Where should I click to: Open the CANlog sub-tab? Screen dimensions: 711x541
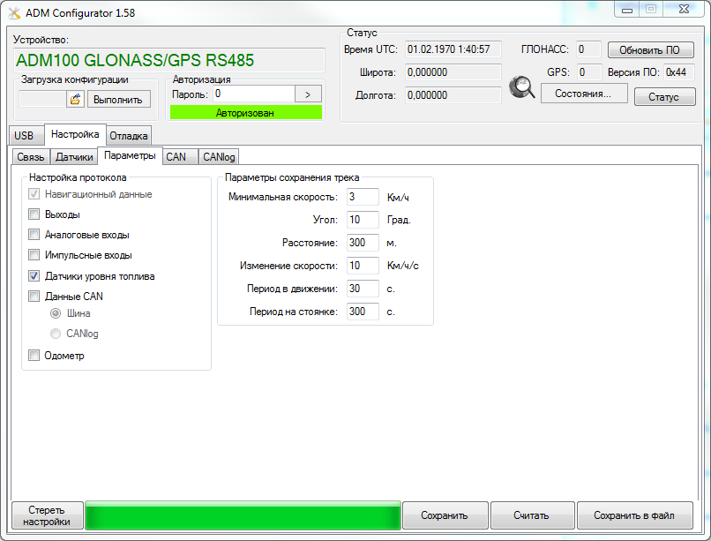219,157
